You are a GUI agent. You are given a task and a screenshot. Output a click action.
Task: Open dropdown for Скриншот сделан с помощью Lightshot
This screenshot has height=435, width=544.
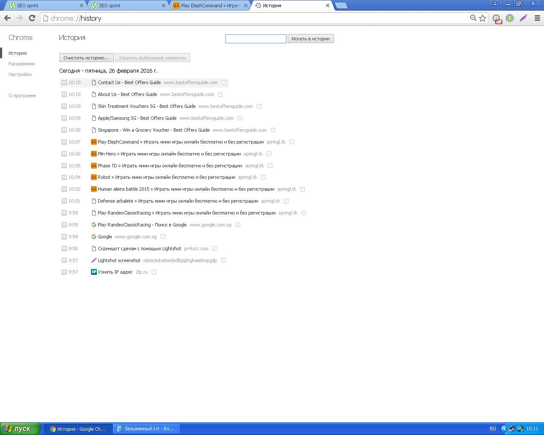point(215,249)
